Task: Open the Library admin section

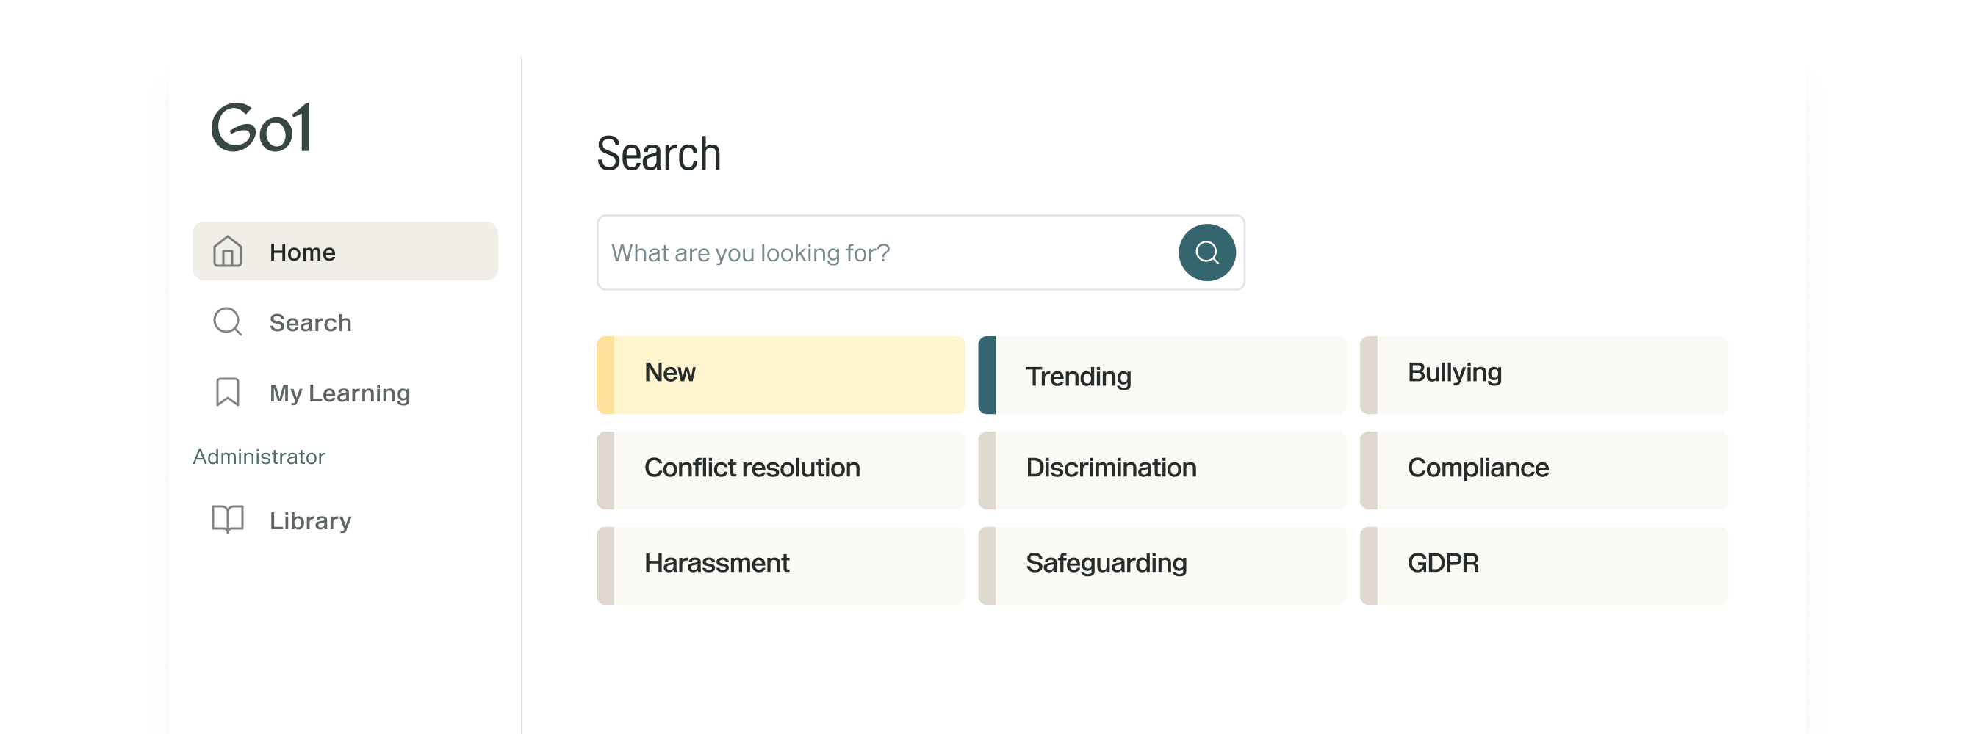Action: (311, 521)
